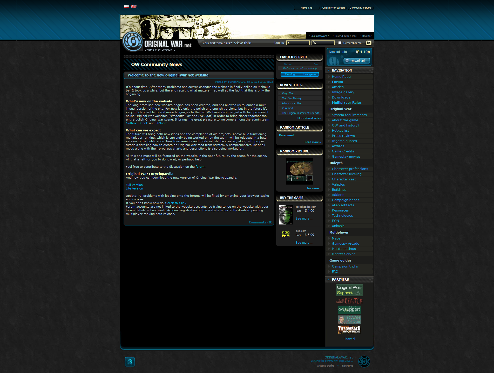Open the Personnel random article
The image size is (494, 373).
click(286, 135)
